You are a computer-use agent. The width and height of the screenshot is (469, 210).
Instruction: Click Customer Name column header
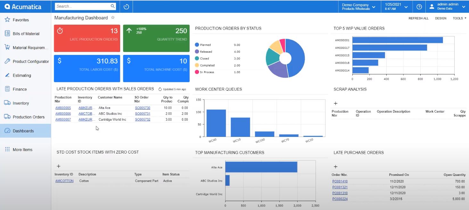point(110,97)
